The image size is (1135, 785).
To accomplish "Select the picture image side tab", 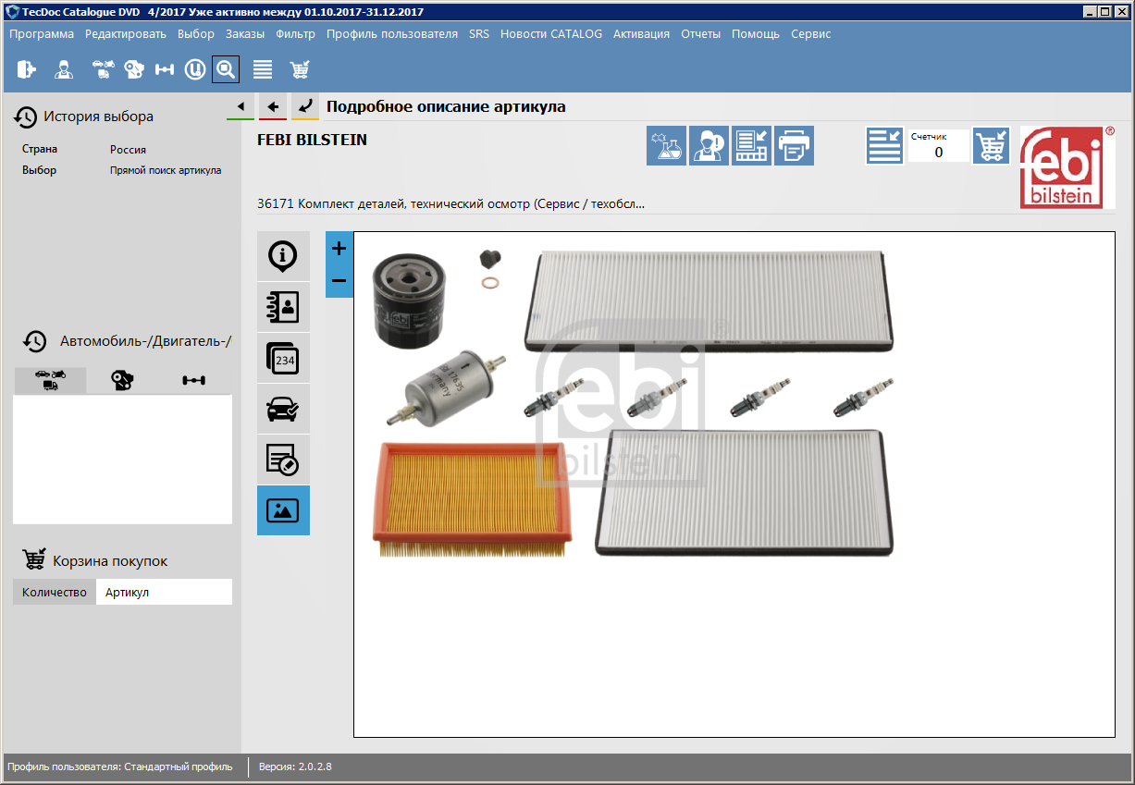I will [x=283, y=510].
